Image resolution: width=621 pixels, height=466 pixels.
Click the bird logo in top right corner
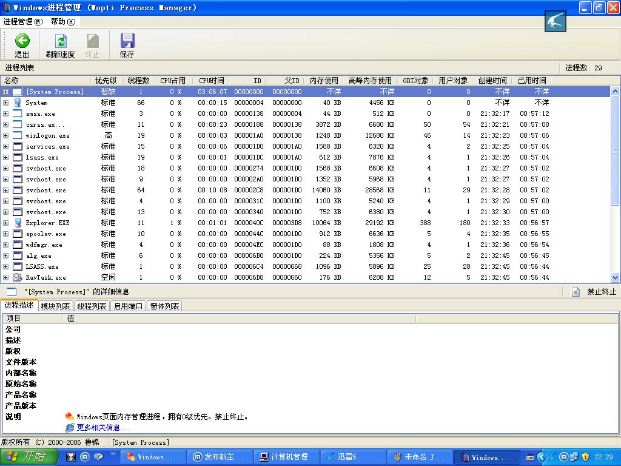pyautogui.click(x=556, y=21)
